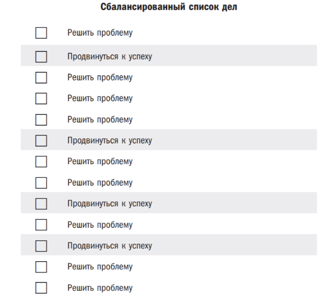Tick the first 'Продвинуться к успеху' checkbox

pyautogui.click(x=41, y=56)
